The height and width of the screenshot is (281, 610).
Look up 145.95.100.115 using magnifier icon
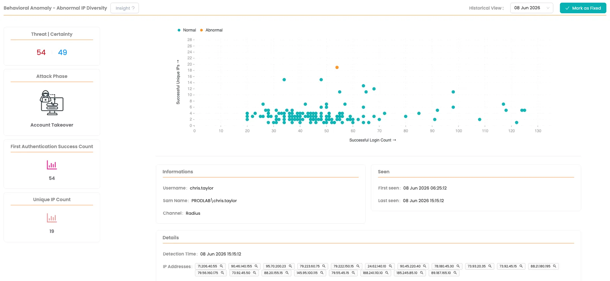coord(322,273)
